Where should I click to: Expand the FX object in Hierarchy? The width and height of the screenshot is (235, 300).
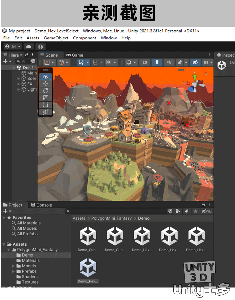[x=19, y=84]
